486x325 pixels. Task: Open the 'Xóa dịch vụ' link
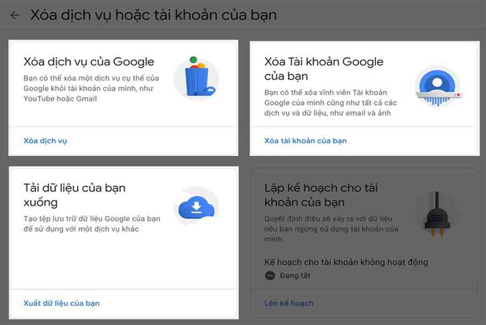(x=45, y=141)
